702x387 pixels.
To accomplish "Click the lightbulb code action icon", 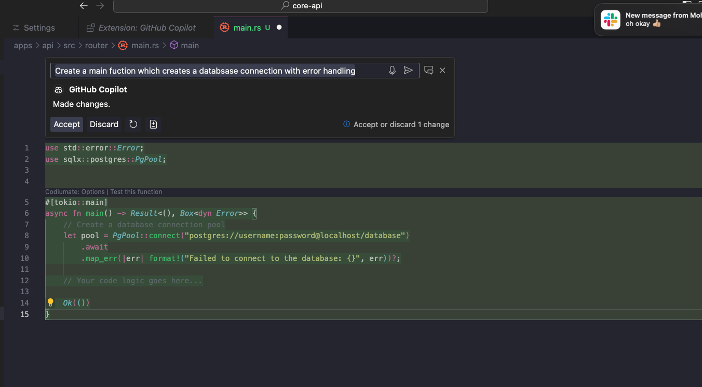I will [x=50, y=302].
